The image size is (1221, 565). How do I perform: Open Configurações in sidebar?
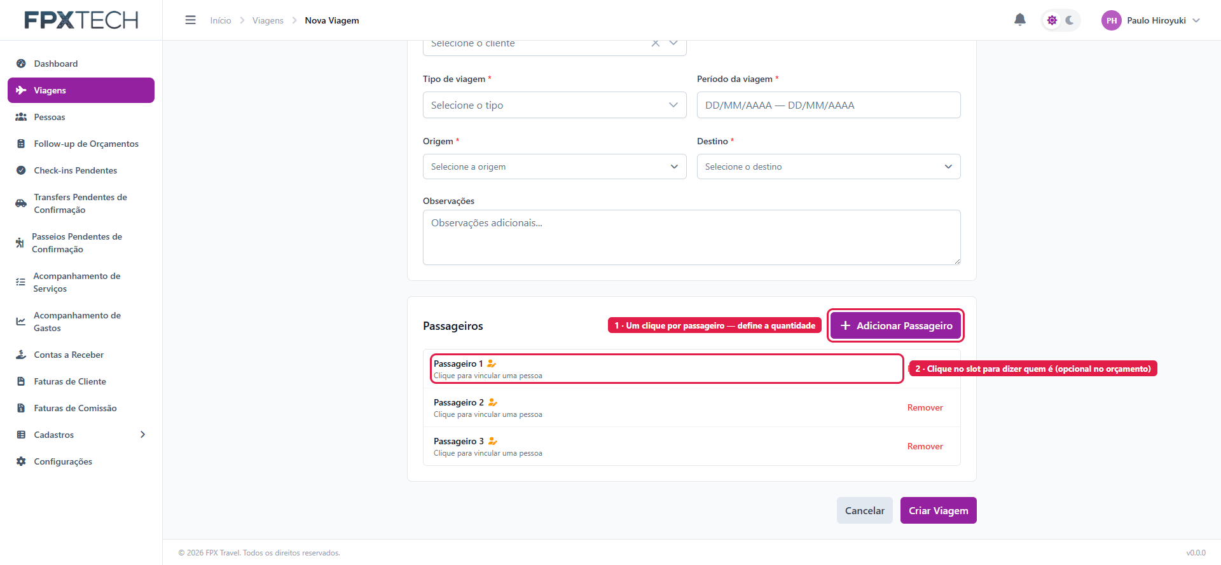pyautogui.click(x=81, y=461)
